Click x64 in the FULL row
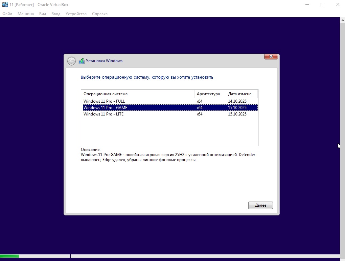This screenshot has width=345, height=261. point(200,101)
